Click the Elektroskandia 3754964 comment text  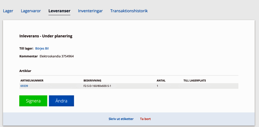point(57,56)
